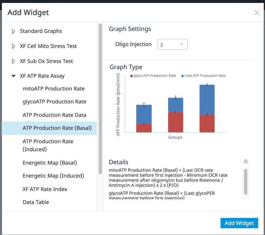265x235 pixels.
Task: Select XF ATP Rate Index
Action: pyautogui.click(x=45, y=189)
